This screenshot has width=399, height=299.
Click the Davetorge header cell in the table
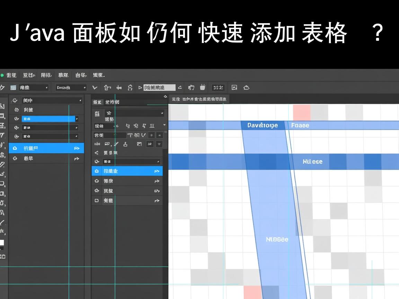point(263,125)
